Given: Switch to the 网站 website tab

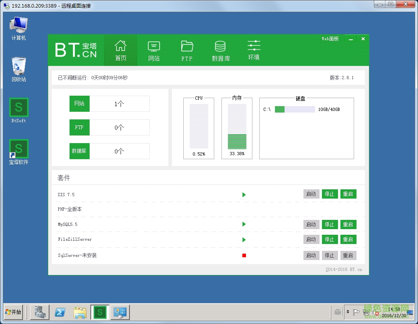Looking at the screenshot, I should tap(154, 51).
